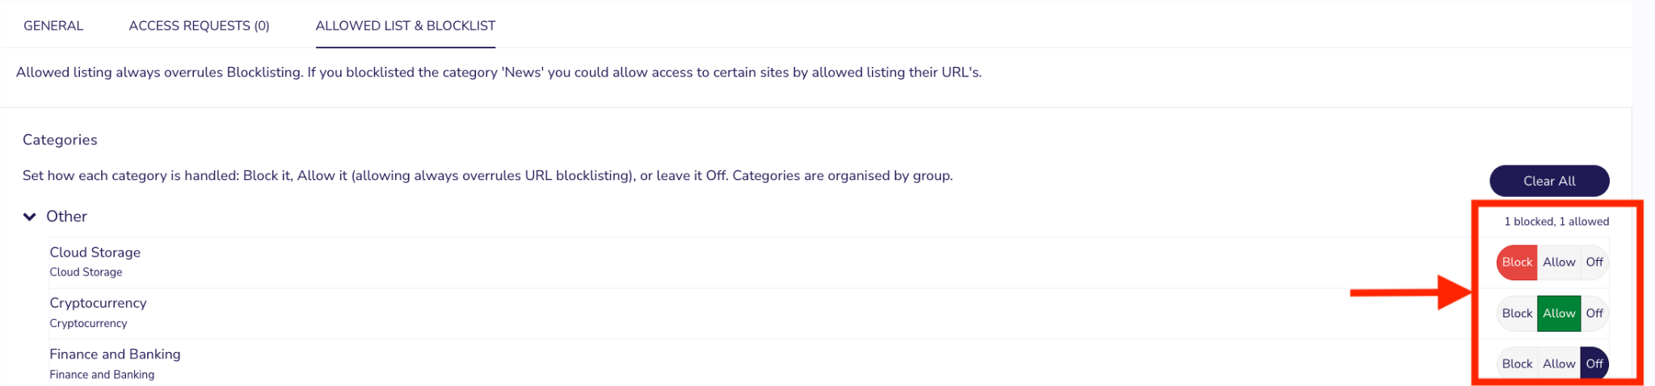This screenshot has width=1655, height=386.
Task: Block the Finance and Banking category
Action: (1517, 364)
